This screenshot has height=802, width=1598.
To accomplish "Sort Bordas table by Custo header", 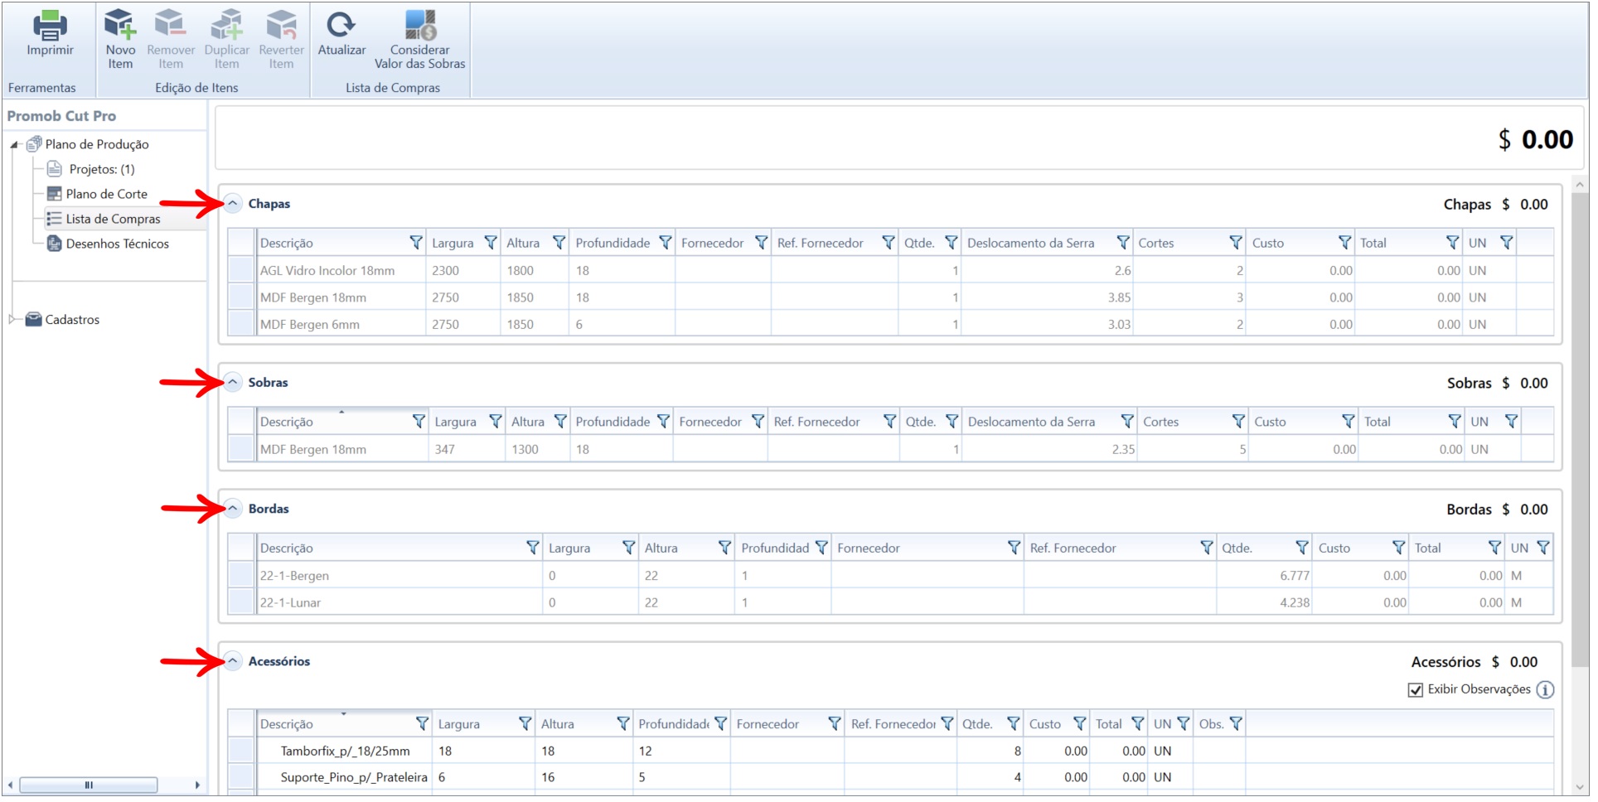I will [1334, 548].
